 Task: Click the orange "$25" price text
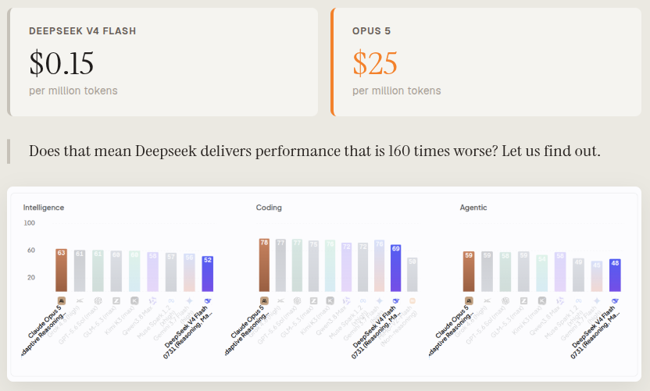(375, 63)
